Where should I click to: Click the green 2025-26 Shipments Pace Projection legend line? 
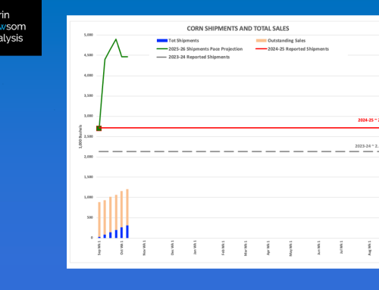click(162, 49)
